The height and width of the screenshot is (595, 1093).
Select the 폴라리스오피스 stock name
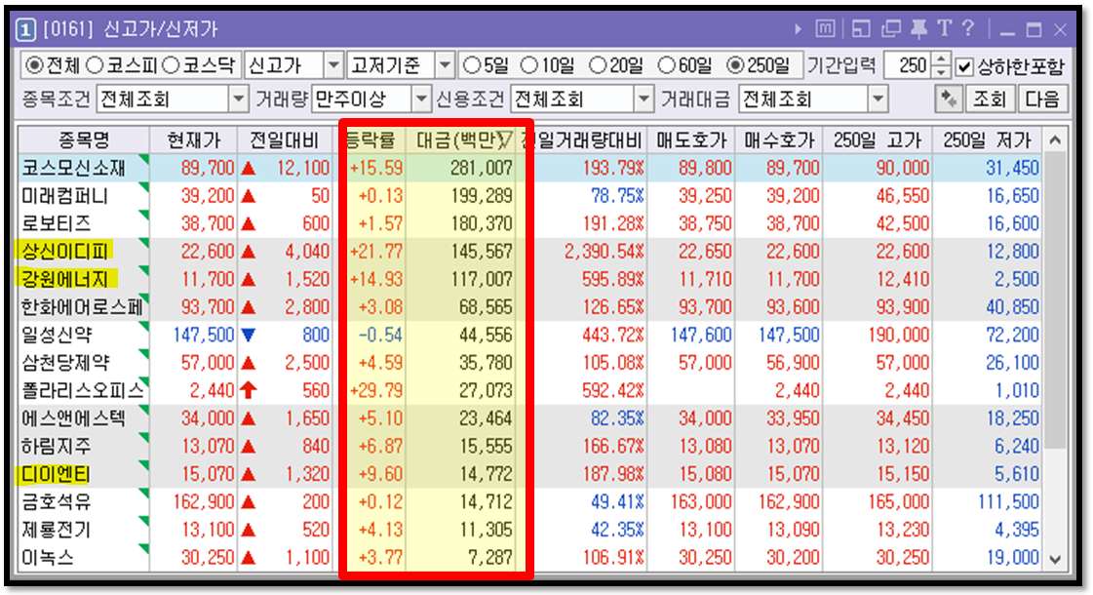tap(82, 390)
